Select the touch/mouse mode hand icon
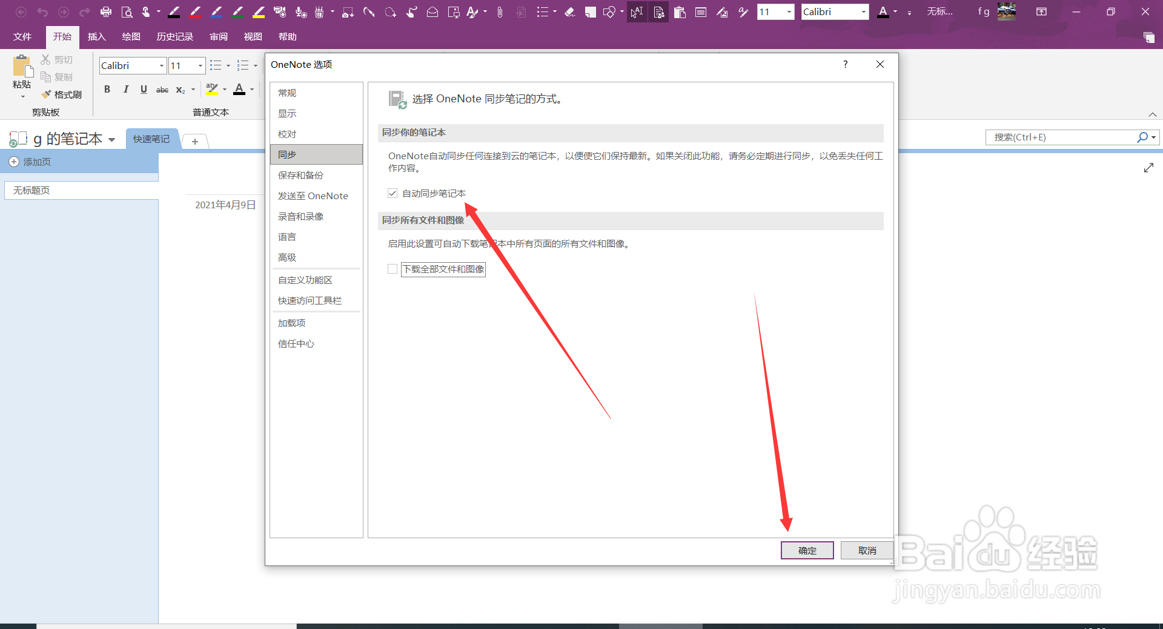This screenshot has height=629, width=1163. [146, 12]
